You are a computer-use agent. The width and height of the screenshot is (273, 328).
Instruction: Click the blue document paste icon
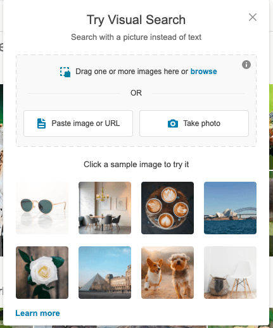coord(41,123)
